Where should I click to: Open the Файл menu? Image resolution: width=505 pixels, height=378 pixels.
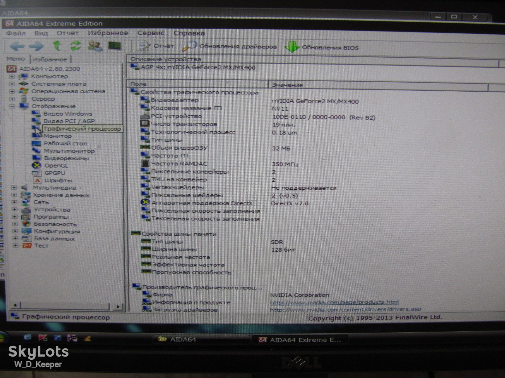(16, 33)
